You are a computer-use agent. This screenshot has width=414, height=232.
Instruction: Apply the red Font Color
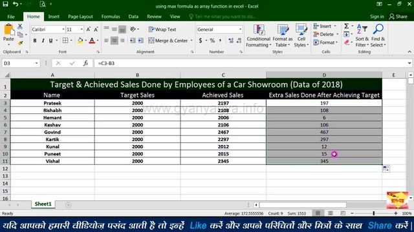(x=92, y=41)
